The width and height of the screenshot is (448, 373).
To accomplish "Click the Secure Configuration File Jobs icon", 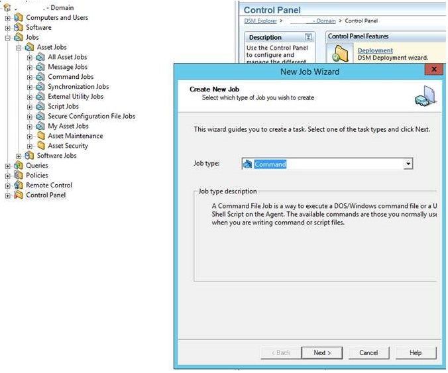I will (40, 116).
